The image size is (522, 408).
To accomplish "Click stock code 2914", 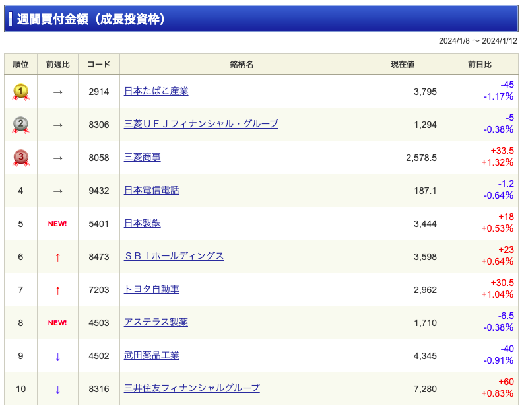I will click(99, 92).
